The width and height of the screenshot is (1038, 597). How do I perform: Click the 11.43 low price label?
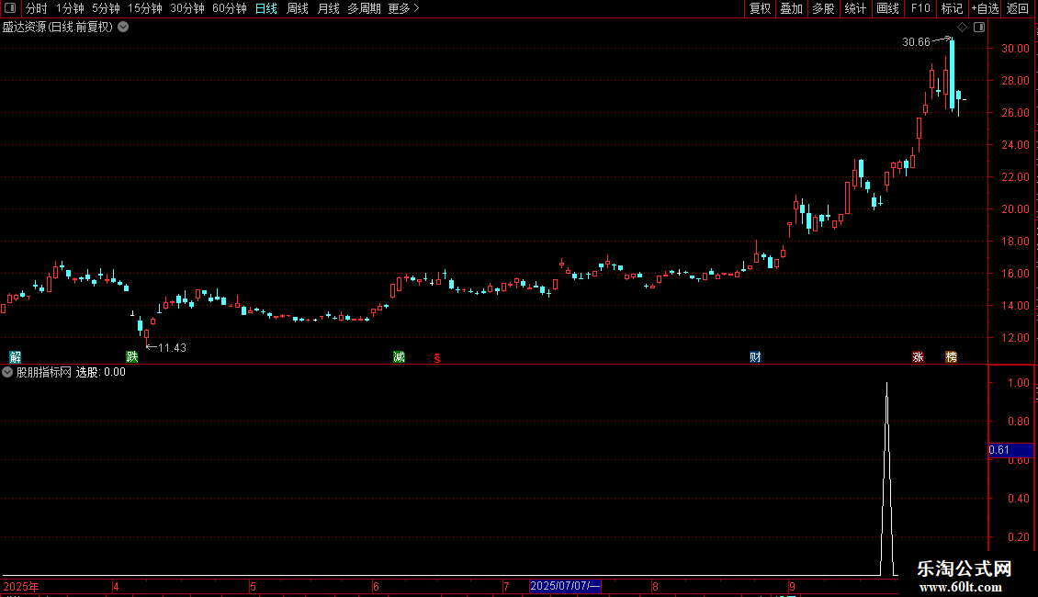(172, 348)
